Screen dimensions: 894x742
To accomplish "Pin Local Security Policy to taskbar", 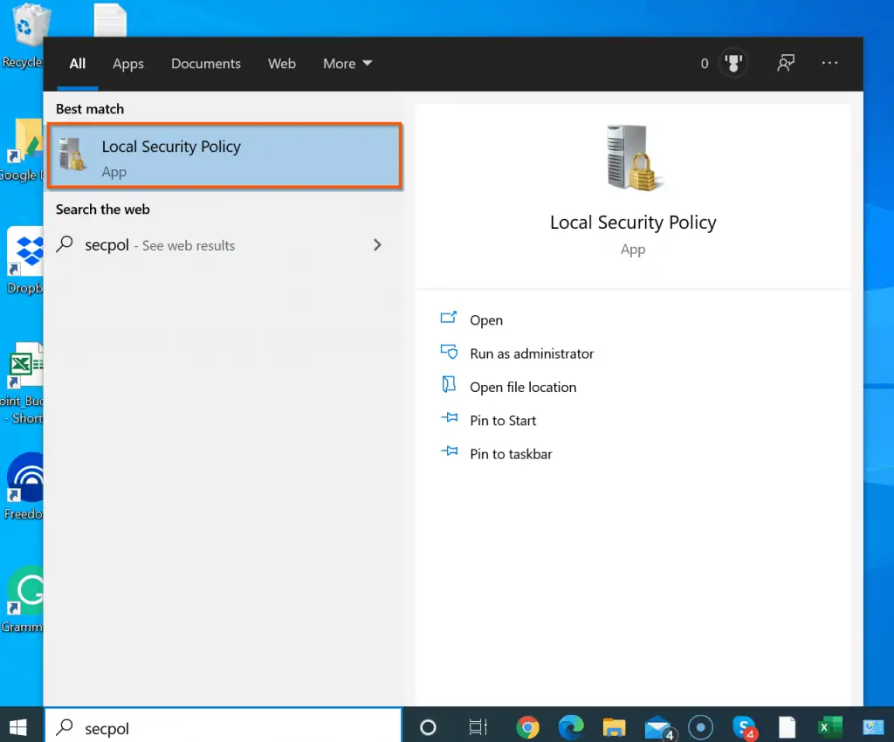I will (x=510, y=453).
